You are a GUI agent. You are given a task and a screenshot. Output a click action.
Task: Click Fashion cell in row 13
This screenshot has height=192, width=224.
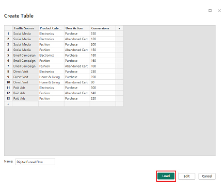click(x=51, y=99)
